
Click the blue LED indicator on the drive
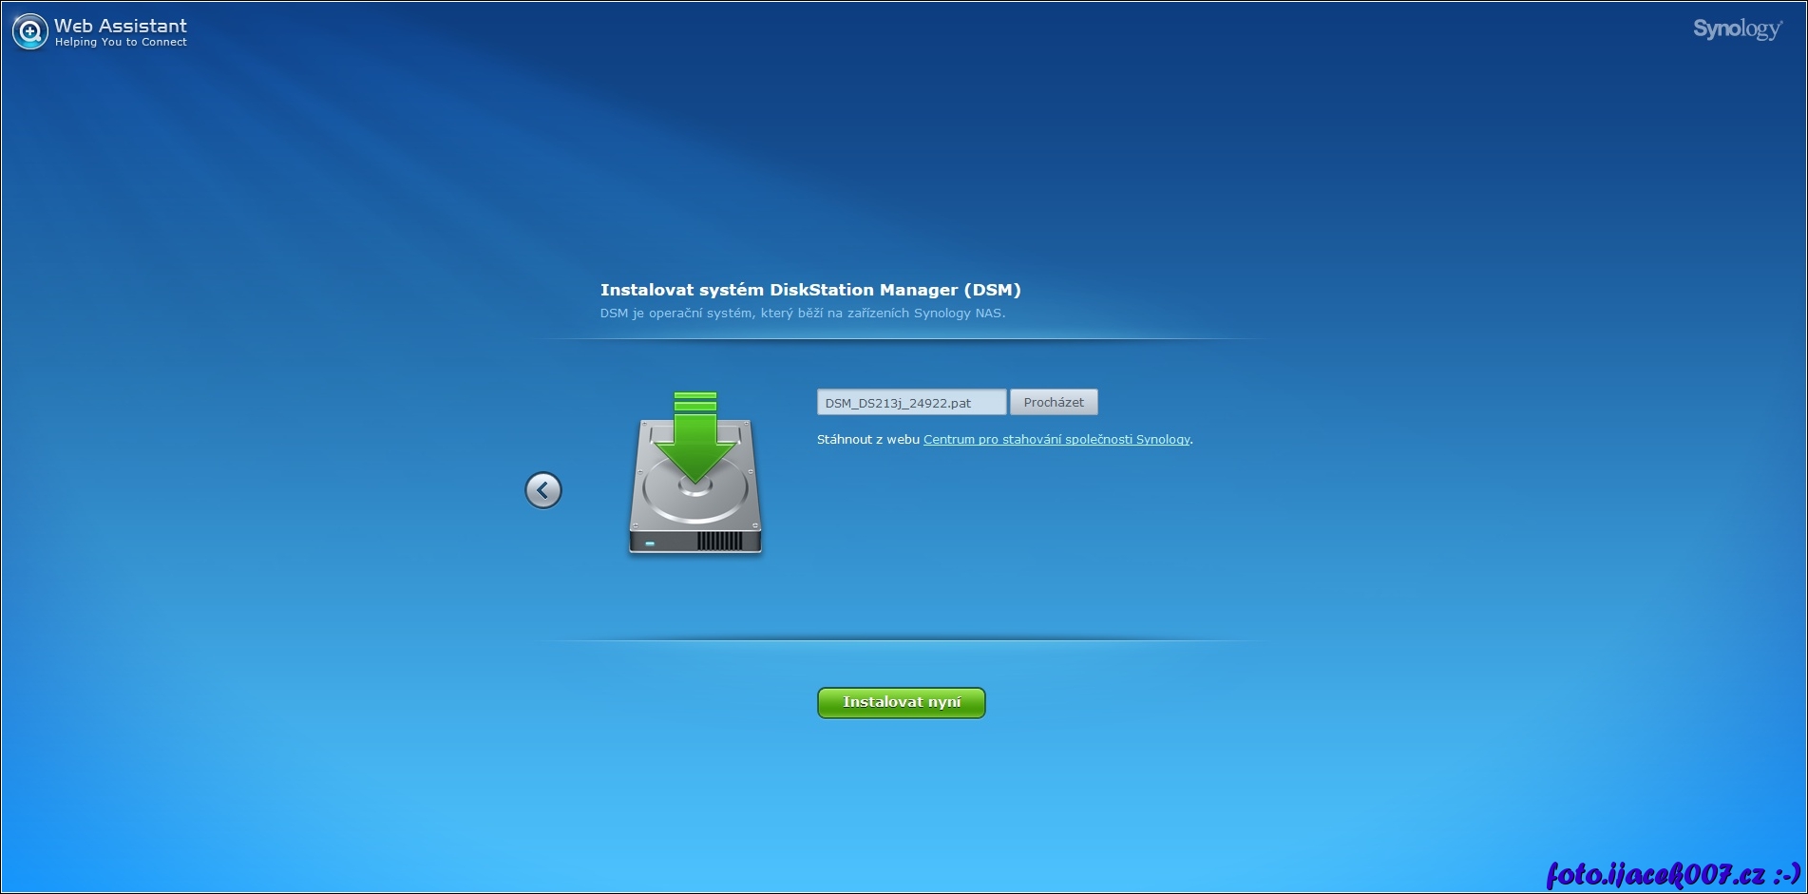650,543
